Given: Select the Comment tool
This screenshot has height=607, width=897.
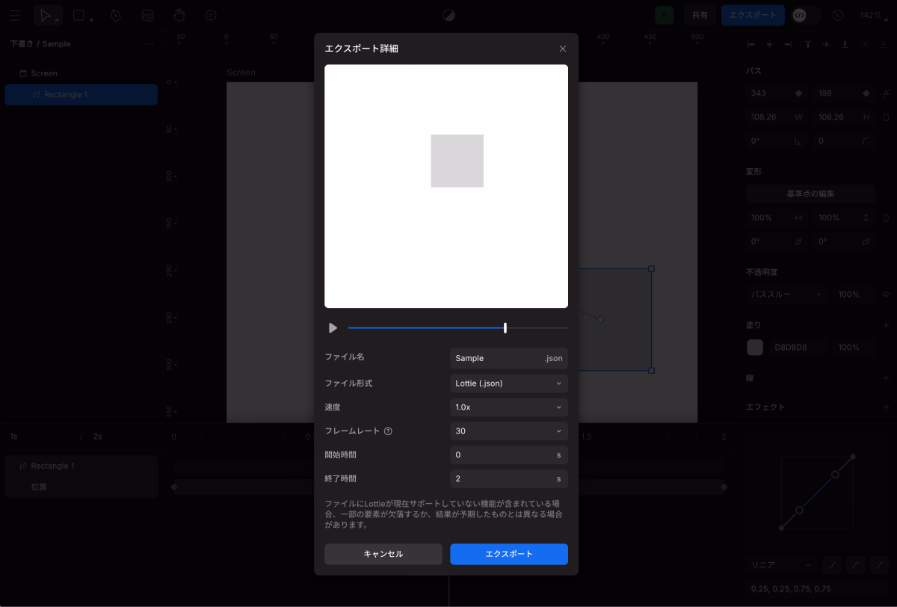Looking at the screenshot, I should (211, 15).
